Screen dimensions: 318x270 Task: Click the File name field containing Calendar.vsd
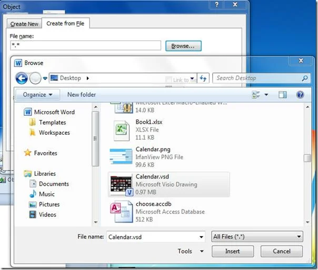click(x=155, y=237)
